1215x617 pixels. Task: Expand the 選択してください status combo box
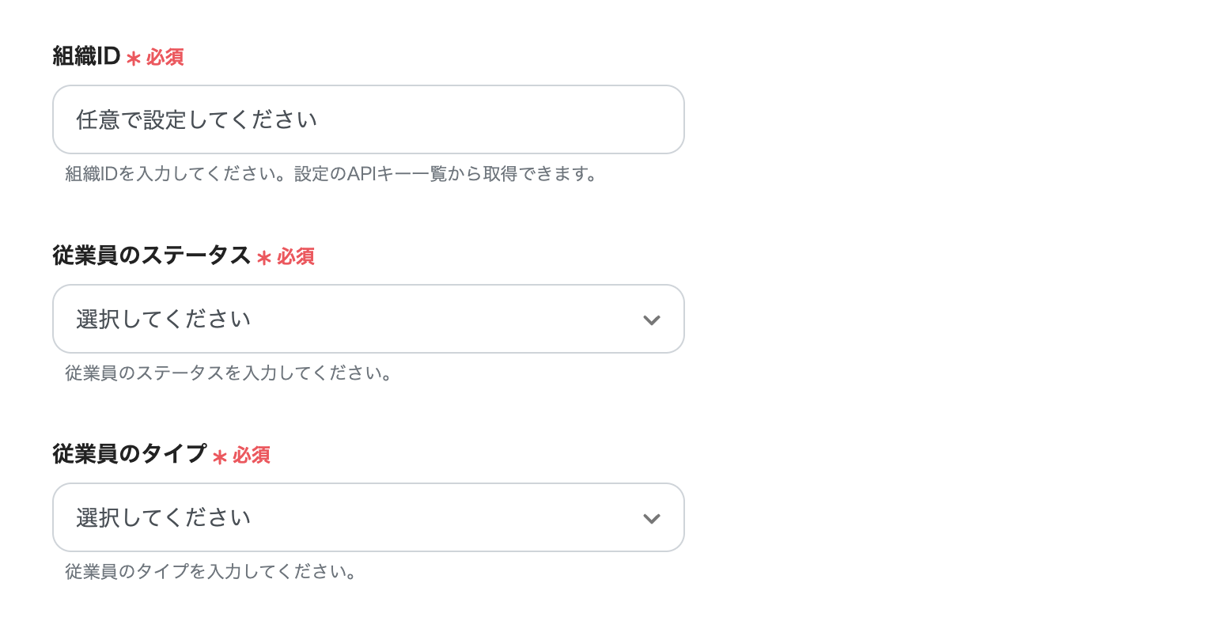click(x=368, y=319)
